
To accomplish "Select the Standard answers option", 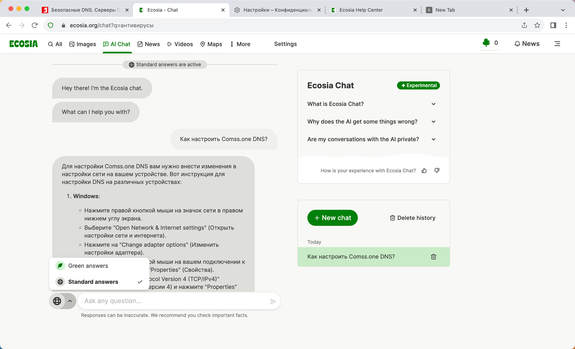I will coord(93,282).
